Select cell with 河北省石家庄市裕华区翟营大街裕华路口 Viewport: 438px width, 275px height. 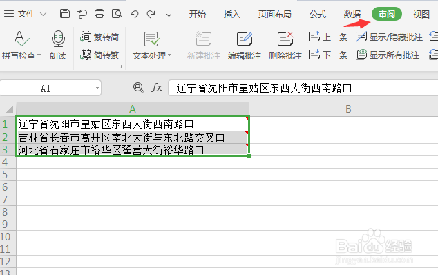(x=133, y=150)
